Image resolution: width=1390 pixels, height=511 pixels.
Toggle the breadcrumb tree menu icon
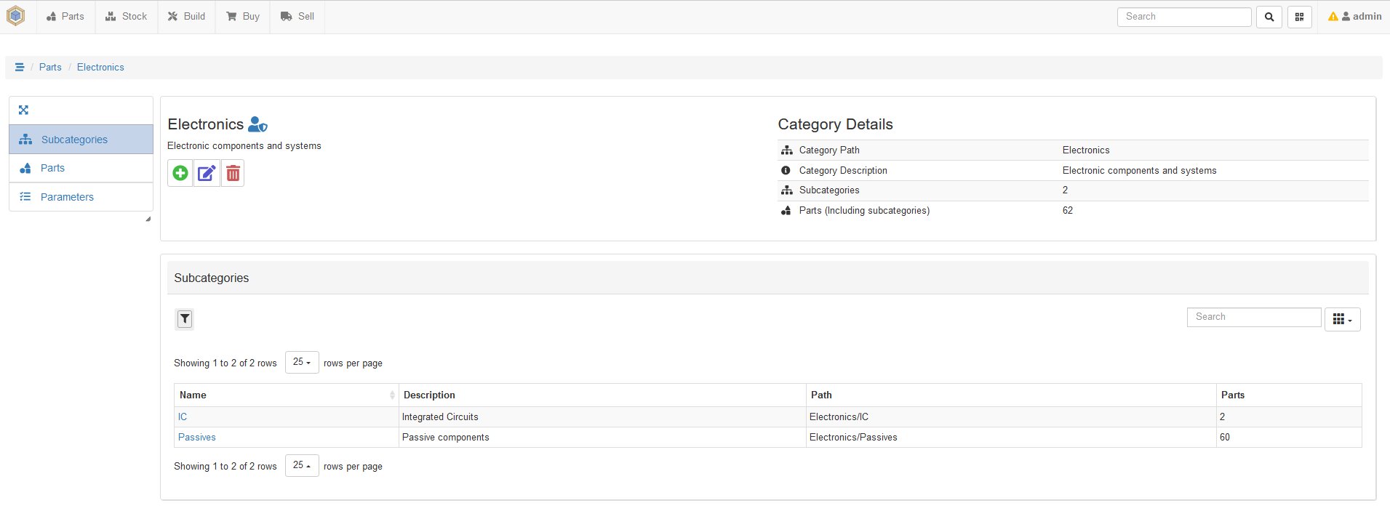point(20,67)
